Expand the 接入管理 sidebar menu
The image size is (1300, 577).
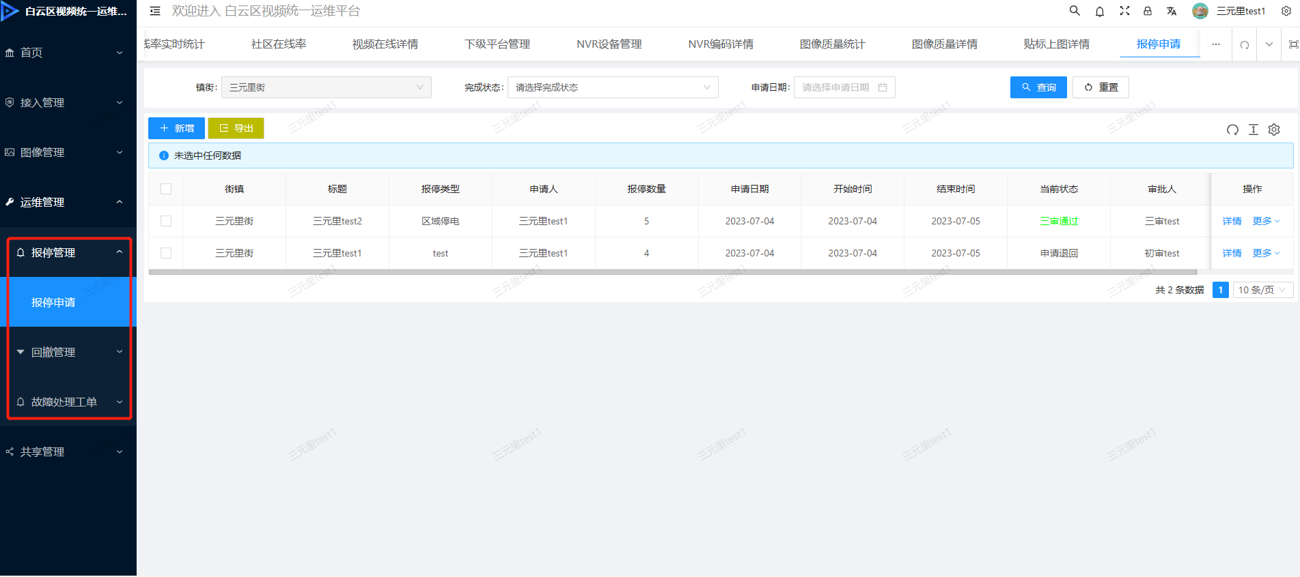(x=68, y=102)
